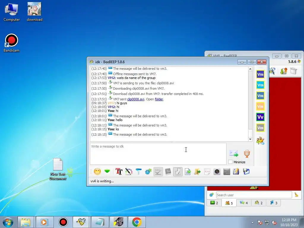This screenshot has height=228, width=304.
Task: Switch to groups tab showing 2
Action: pos(259,203)
